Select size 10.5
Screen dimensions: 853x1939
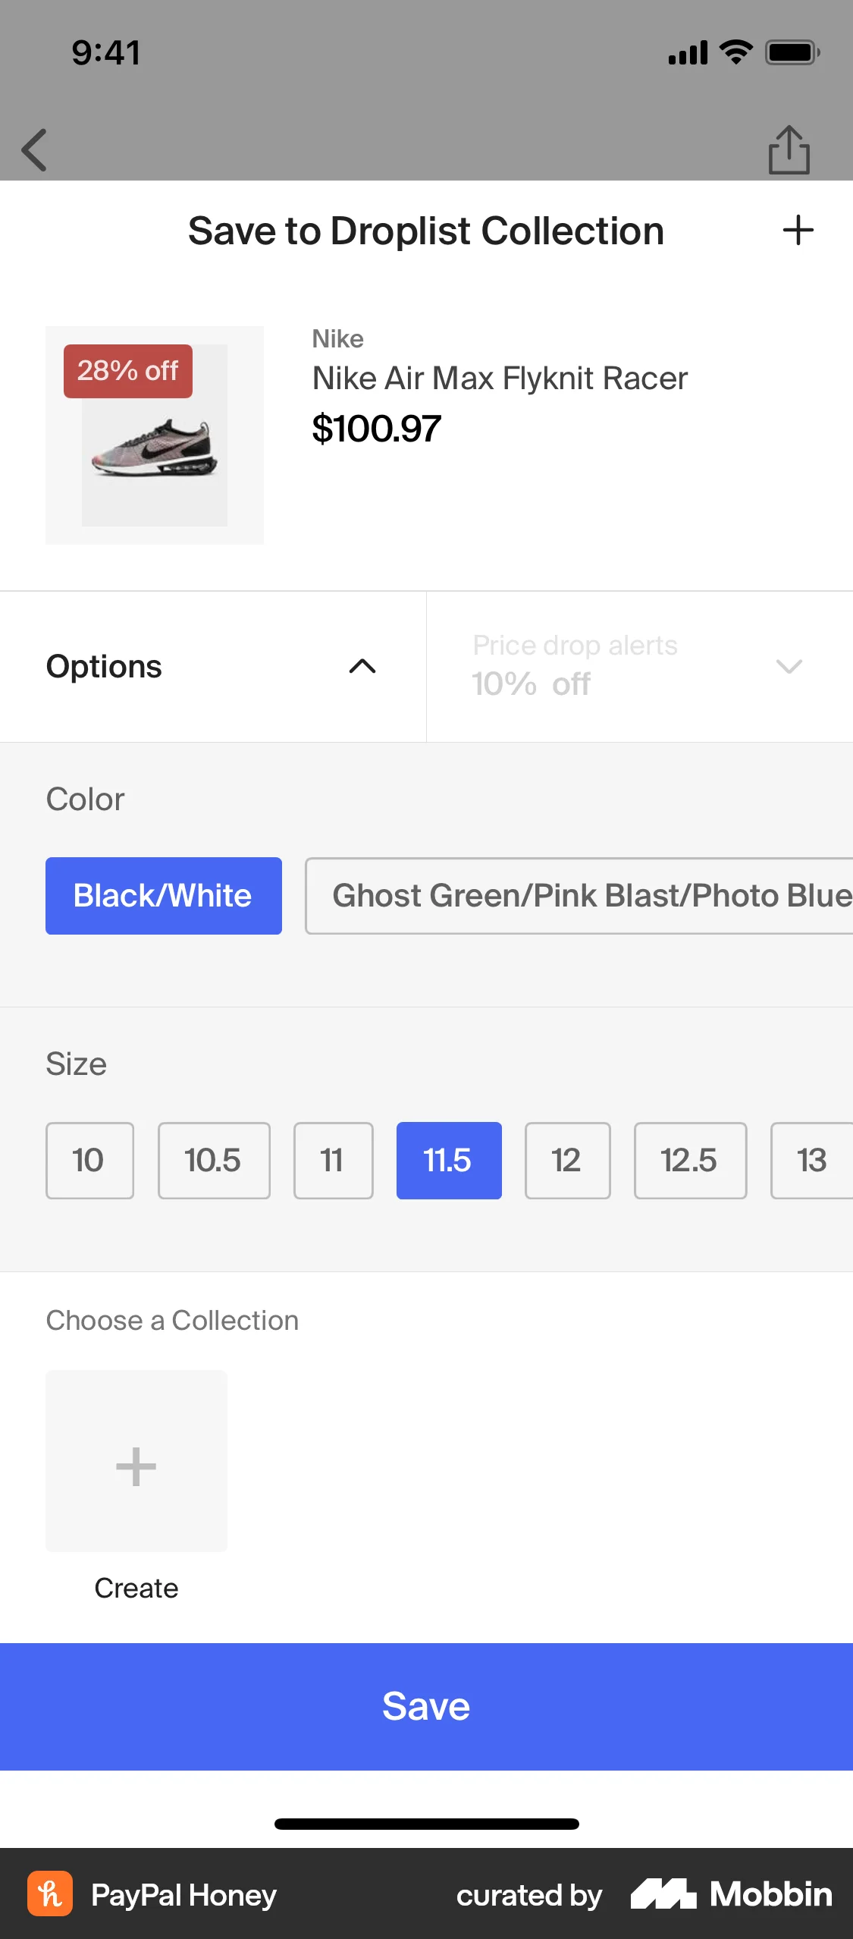point(214,1161)
